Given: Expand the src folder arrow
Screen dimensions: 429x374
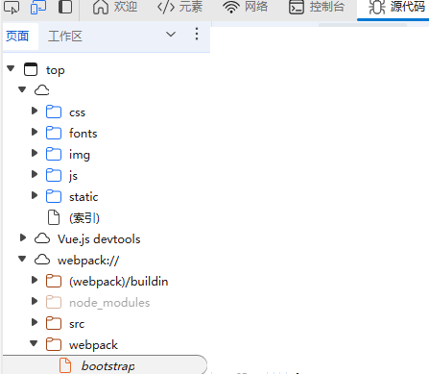Looking at the screenshot, I should coord(35,322).
